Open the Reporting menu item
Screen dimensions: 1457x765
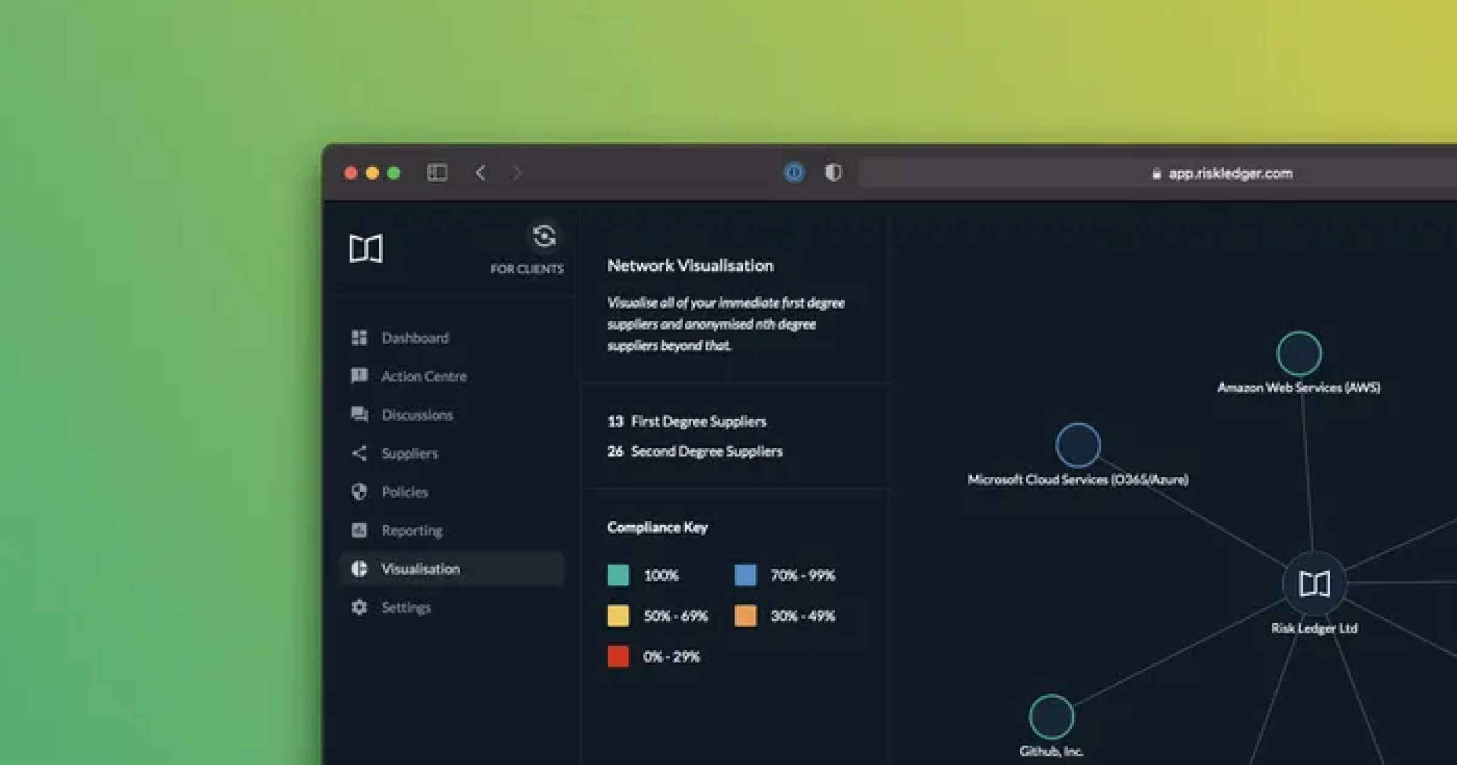(x=452, y=530)
